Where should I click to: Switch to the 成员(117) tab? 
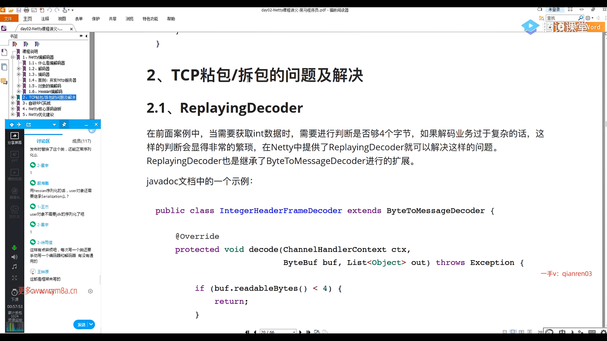[81, 141]
